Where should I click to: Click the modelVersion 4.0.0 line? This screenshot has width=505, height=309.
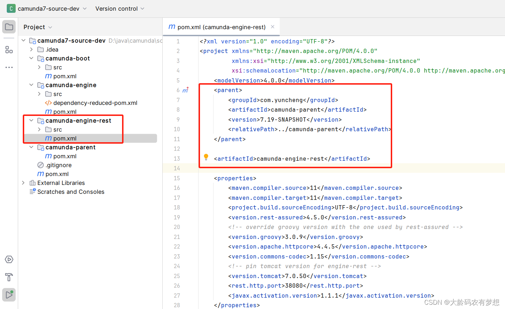(x=274, y=80)
